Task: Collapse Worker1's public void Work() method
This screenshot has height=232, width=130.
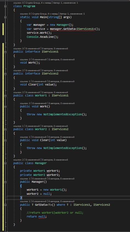Action: [x=5, y=107]
